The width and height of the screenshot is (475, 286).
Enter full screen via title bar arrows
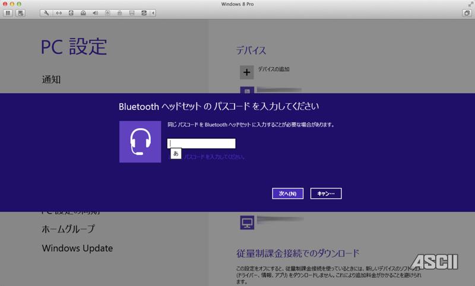point(470,4)
